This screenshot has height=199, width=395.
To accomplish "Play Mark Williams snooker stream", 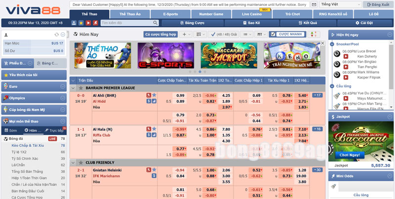I will [x=346, y=78].
